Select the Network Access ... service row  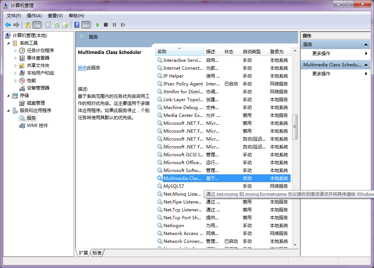223,233
